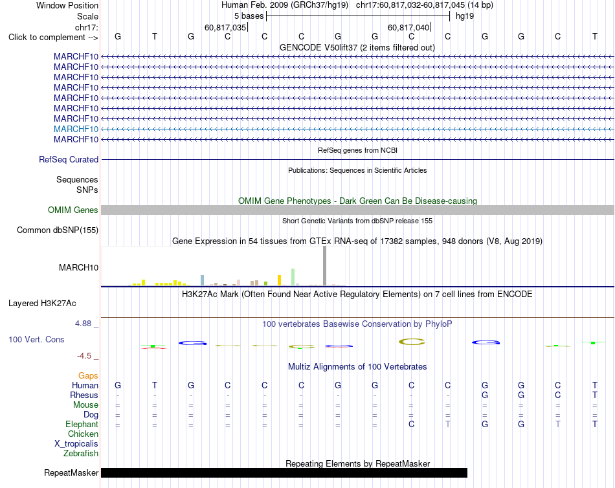615x488 pixels.
Task: Click the black RepeatMasker element bar
Action: click(284, 472)
